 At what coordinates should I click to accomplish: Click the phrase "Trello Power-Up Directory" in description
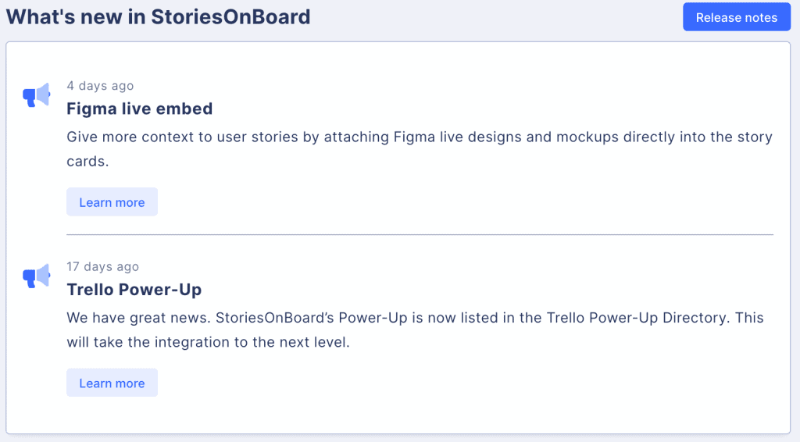coord(636,318)
